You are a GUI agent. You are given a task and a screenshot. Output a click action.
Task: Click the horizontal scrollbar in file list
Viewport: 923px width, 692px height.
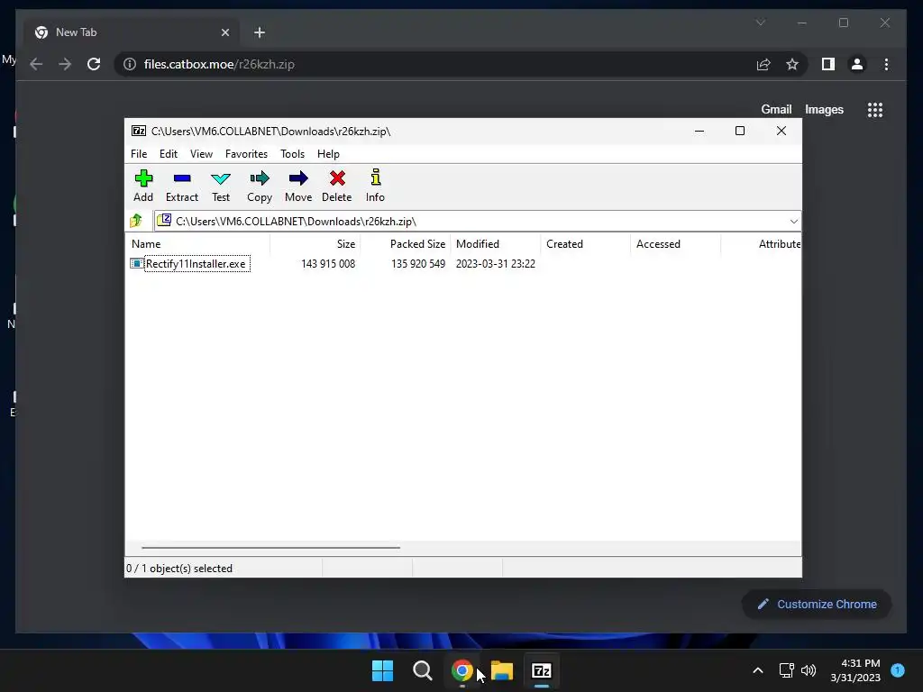tap(270, 547)
